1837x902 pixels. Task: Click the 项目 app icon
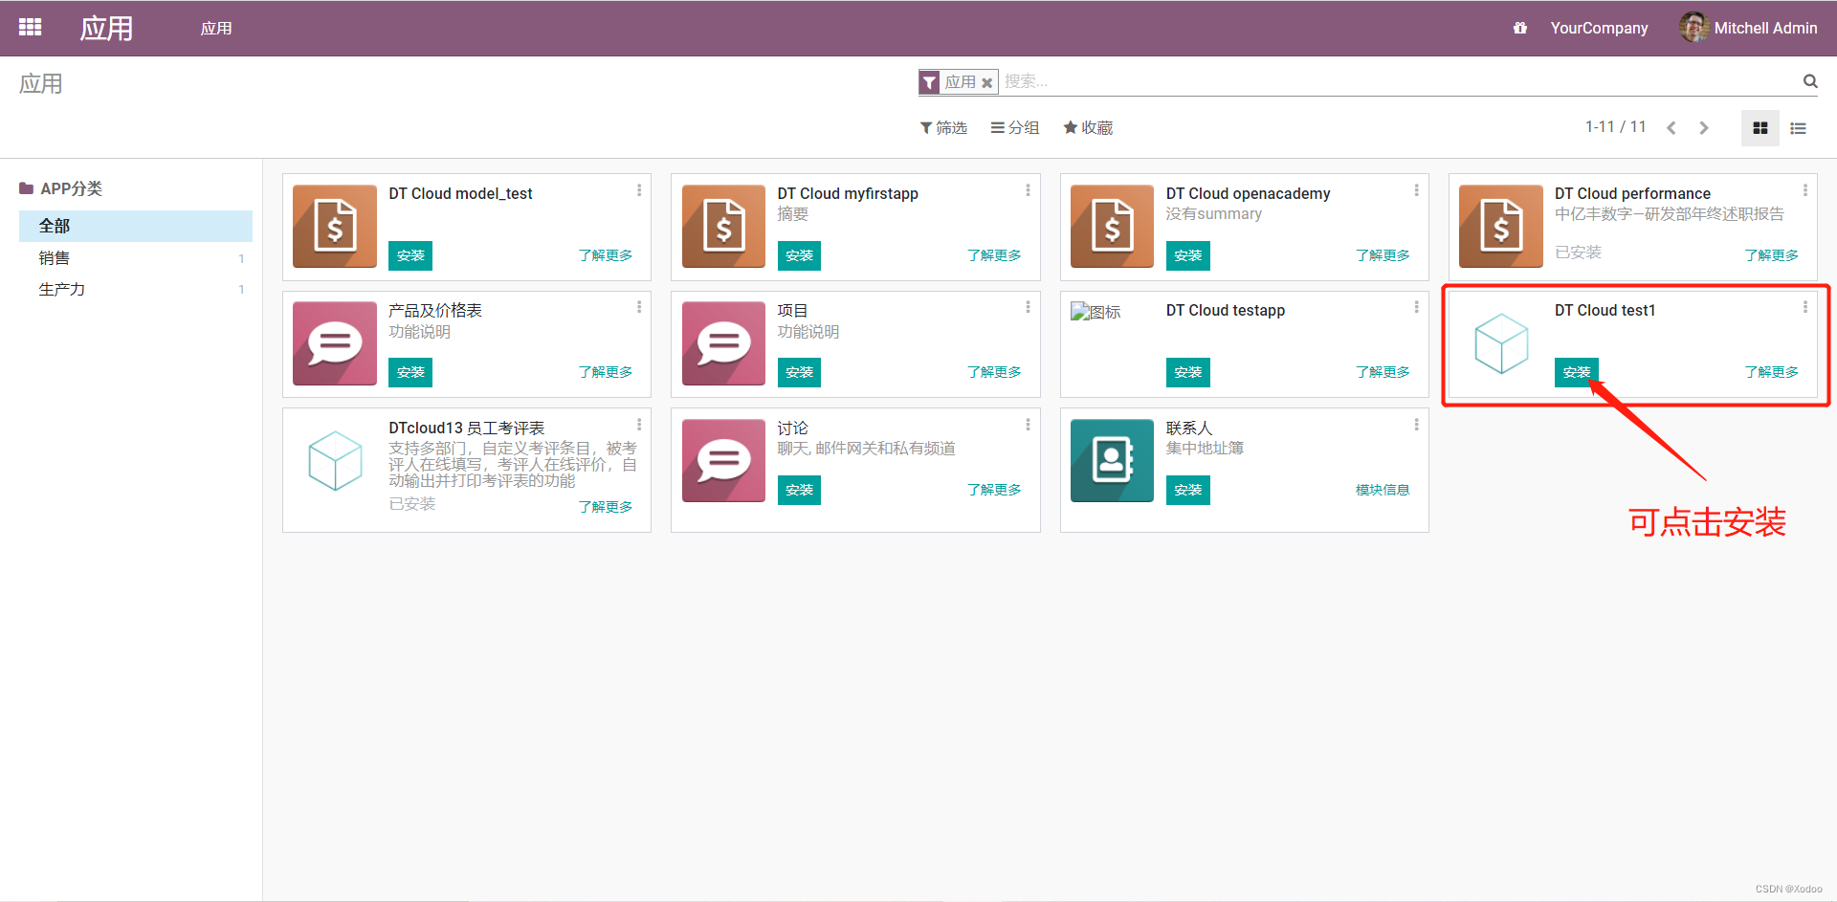(722, 343)
